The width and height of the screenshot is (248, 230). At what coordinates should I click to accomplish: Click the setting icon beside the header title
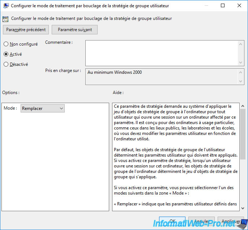[x=6, y=18]
